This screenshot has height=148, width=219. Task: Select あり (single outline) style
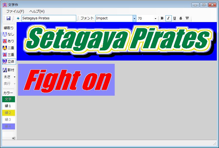(9, 41)
